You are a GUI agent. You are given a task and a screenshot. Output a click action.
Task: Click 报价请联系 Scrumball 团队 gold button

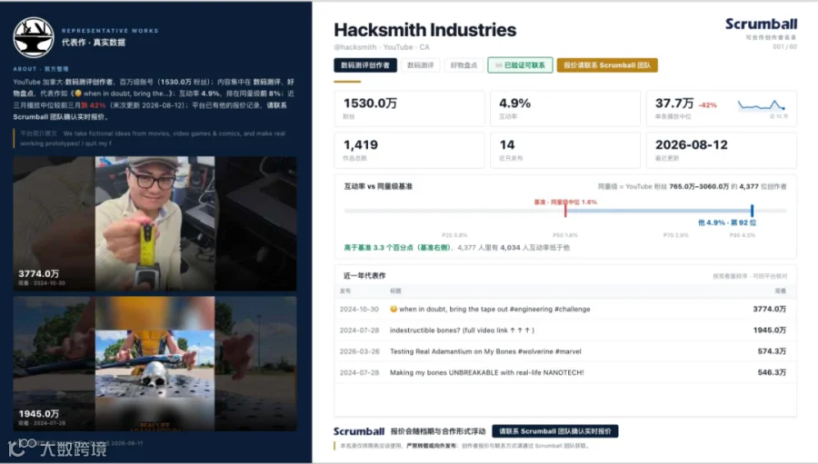click(607, 65)
